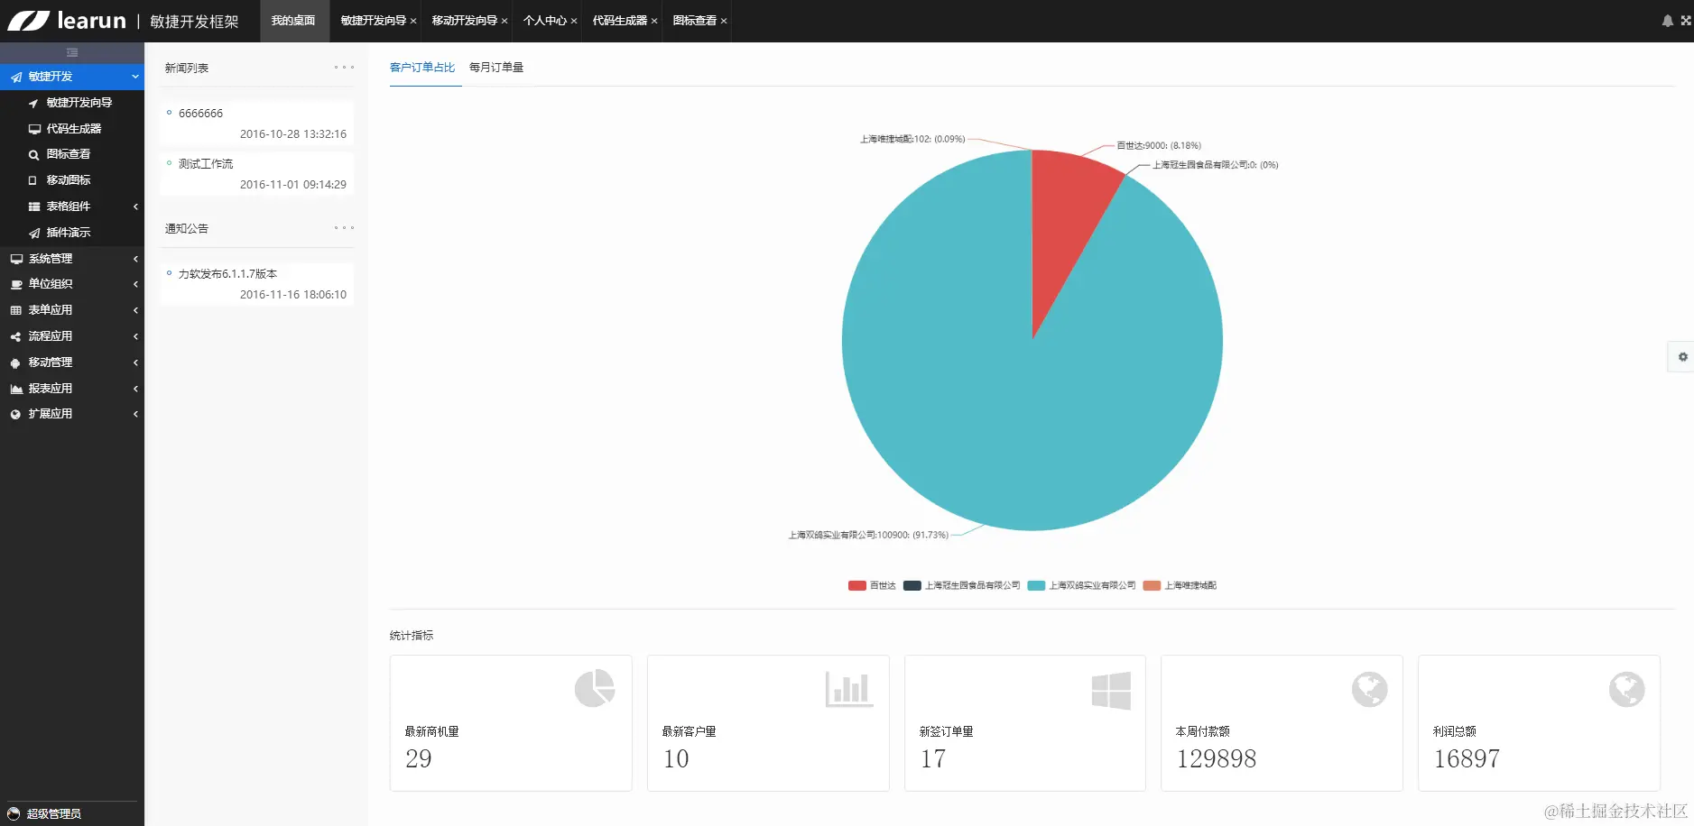The width and height of the screenshot is (1694, 826).
Task: Open the 测试工作流 news item
Action: [206, 164]
